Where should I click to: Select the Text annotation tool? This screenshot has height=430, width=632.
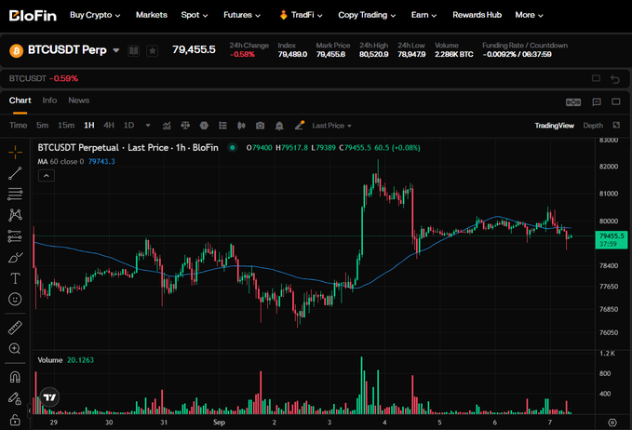(15, 278)
